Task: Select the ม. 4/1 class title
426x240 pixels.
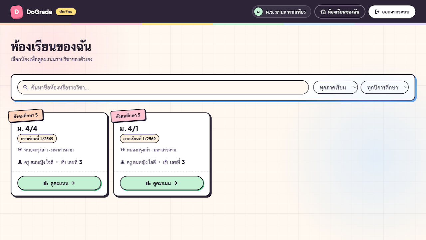Action: [129, 129]
